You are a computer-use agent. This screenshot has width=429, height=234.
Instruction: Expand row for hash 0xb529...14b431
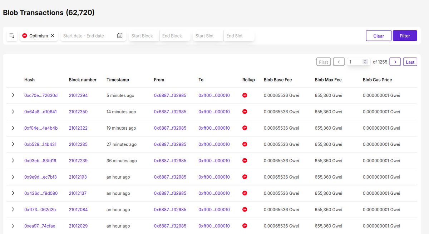click(x=13, y=144)
